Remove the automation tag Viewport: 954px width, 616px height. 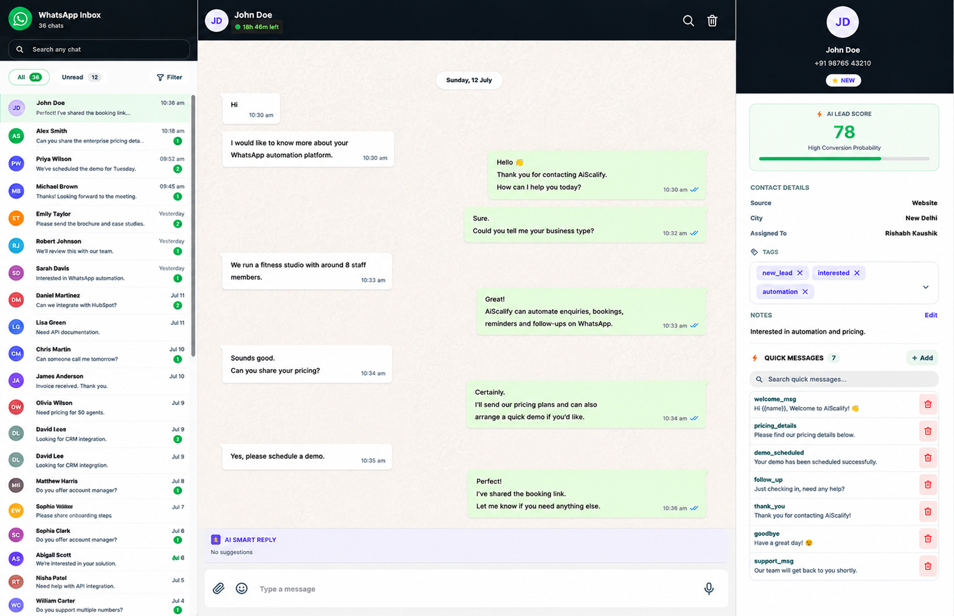[805, 291]
